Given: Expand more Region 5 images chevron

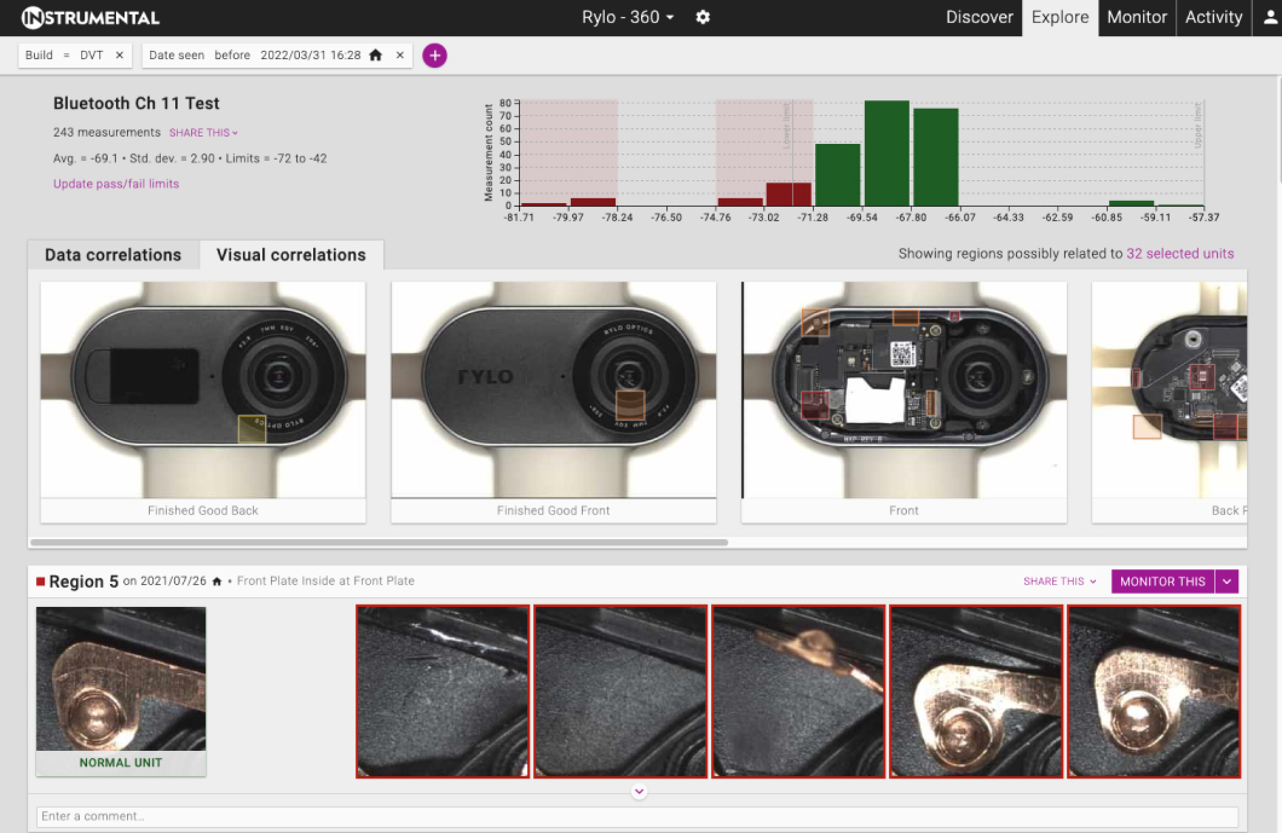Looking at the screenshot, I should (639, 791).
